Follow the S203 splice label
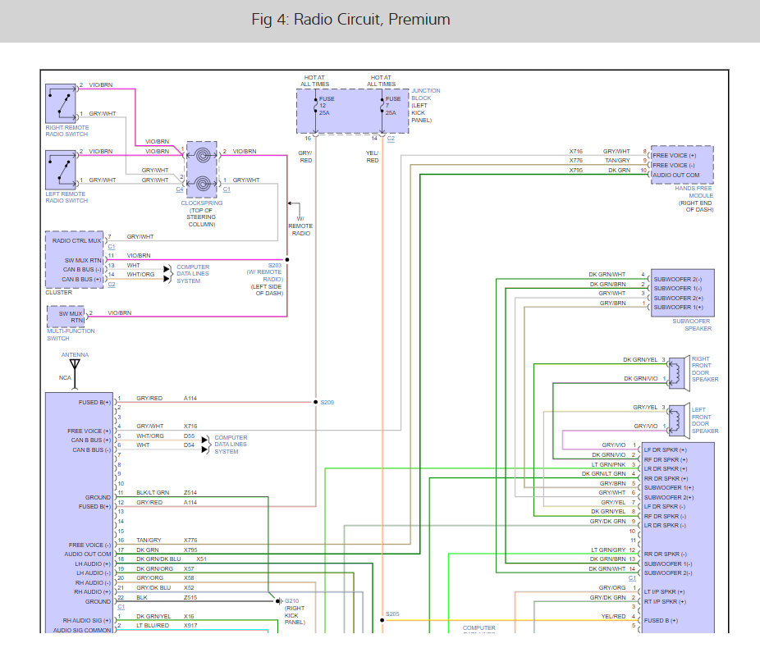This screenshot has height=657, width=760. [x=275, y=266]
